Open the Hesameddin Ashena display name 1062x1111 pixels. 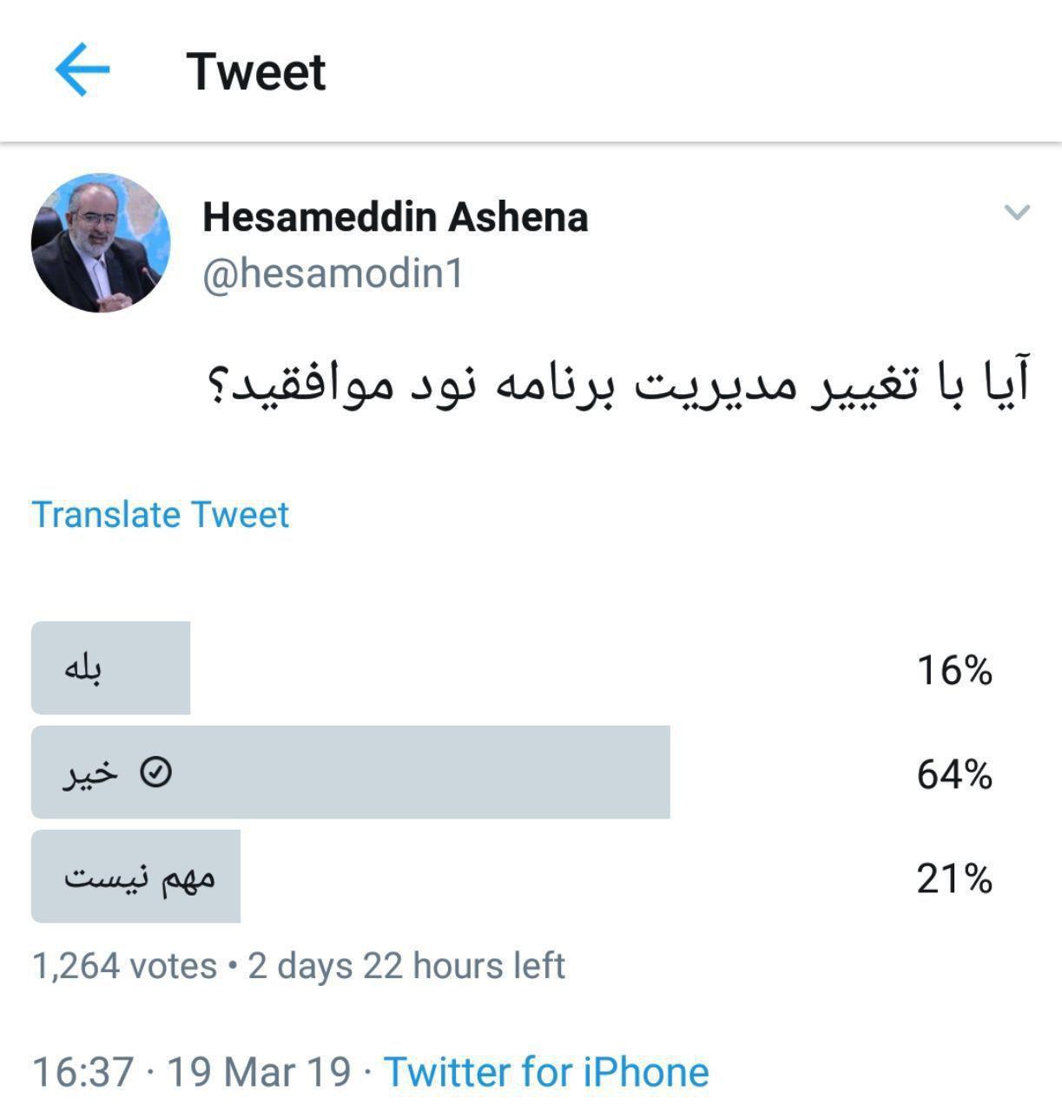click(x=395, y=217)
